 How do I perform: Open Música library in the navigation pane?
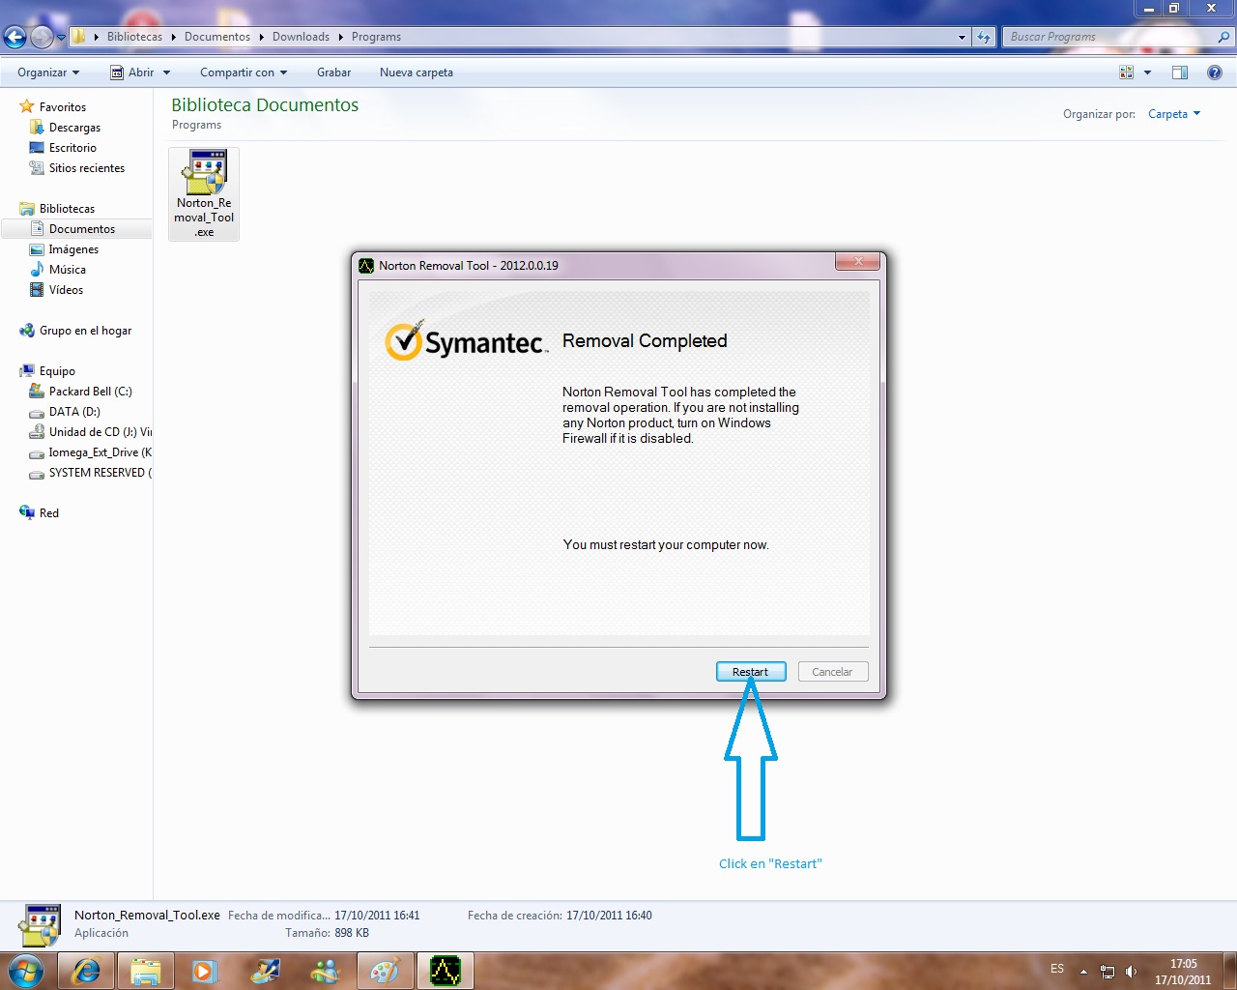(x=68, y=270)
